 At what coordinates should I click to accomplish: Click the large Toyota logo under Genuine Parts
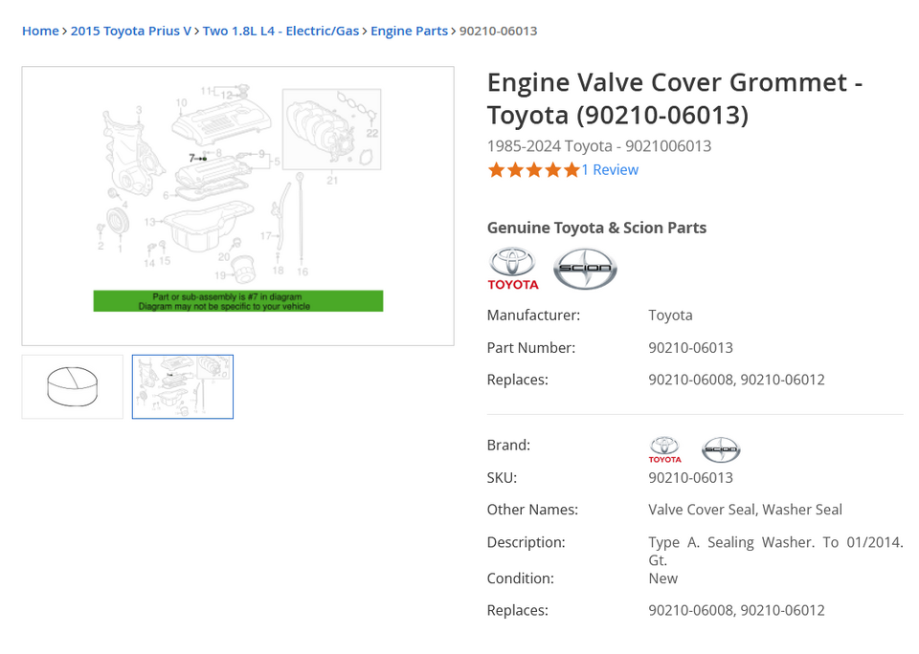pyautogui.click(x=512, y=269)
